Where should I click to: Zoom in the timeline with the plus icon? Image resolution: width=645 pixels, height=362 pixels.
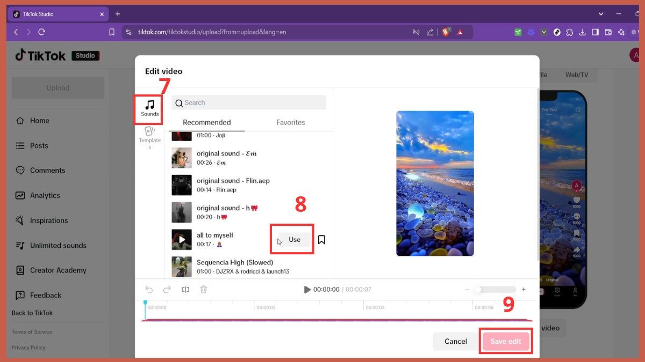tap(524, 290)
